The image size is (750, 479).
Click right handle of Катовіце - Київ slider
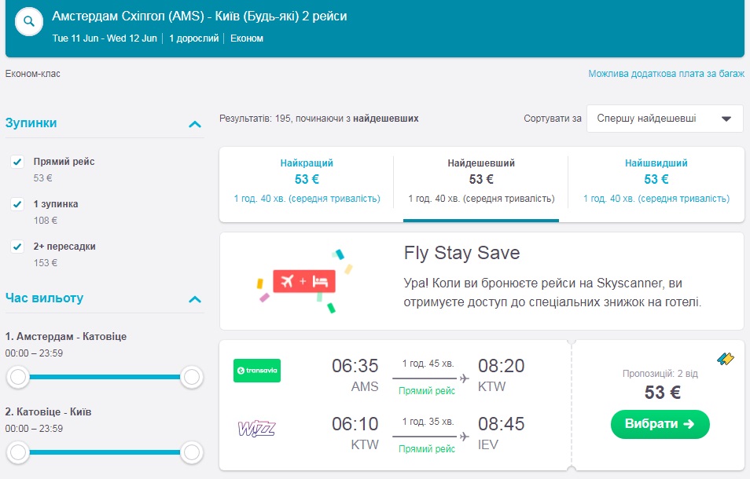192,452
